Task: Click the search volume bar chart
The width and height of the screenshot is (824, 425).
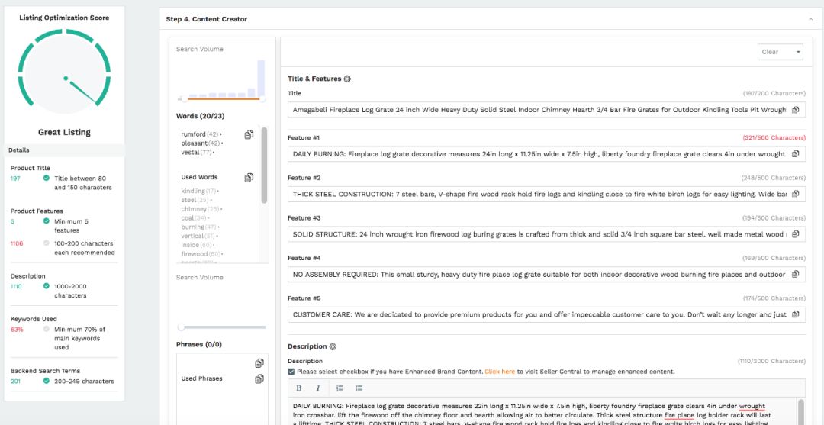Action: pyautogui.click(x=222, y=78)
